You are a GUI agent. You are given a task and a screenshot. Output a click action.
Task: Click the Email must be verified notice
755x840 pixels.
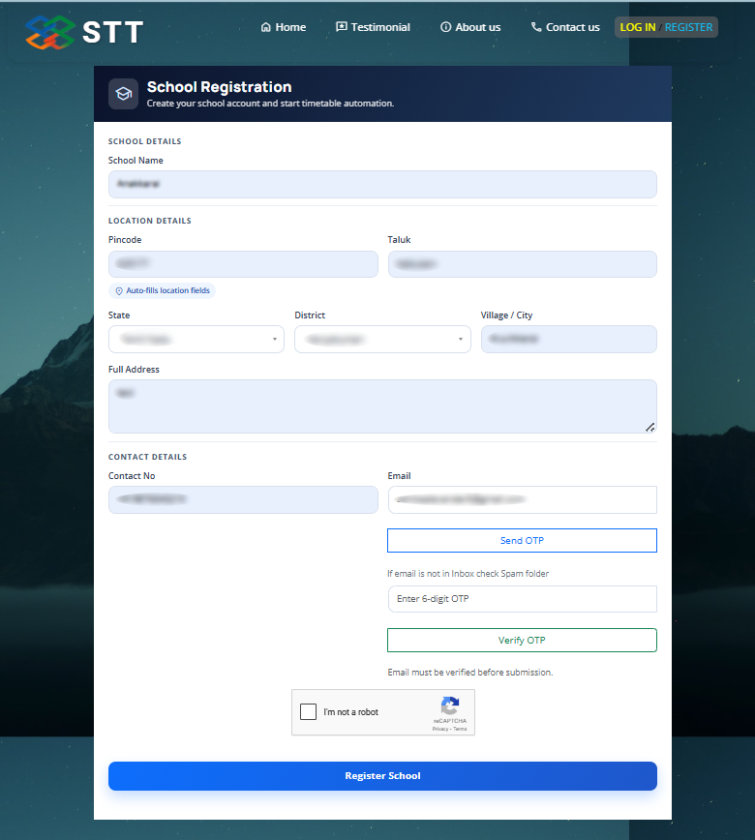(x=469, y=673)
